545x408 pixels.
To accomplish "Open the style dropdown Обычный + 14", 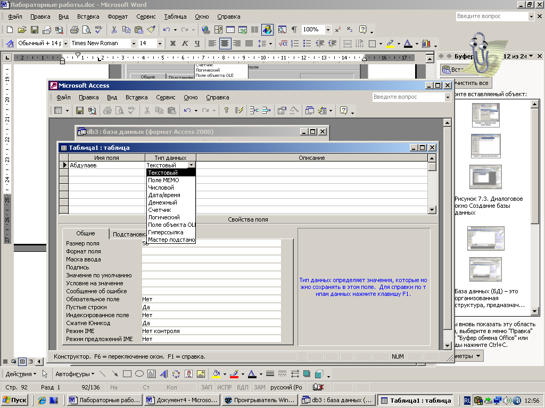I will pyautogui.click(x=64, y=44).
